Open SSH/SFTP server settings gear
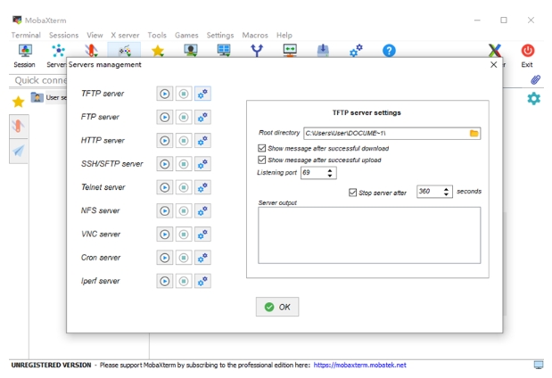 (x=202, y=164)
